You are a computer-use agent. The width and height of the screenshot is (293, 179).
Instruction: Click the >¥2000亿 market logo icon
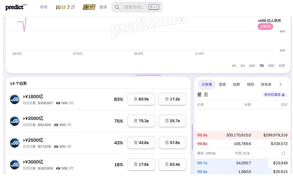click(x=15, y=121)
